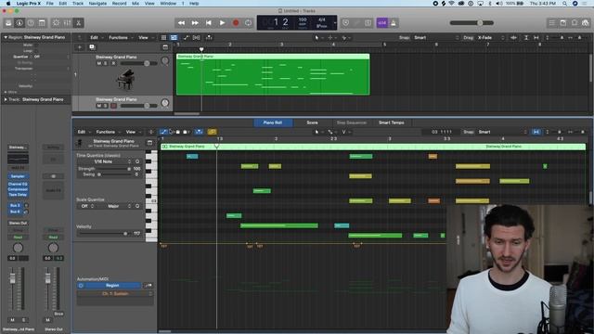Switch to the Smart Tempo tab
Image resolution: width=594 pixels, height=334 pixels.
(x=392, y=122)
